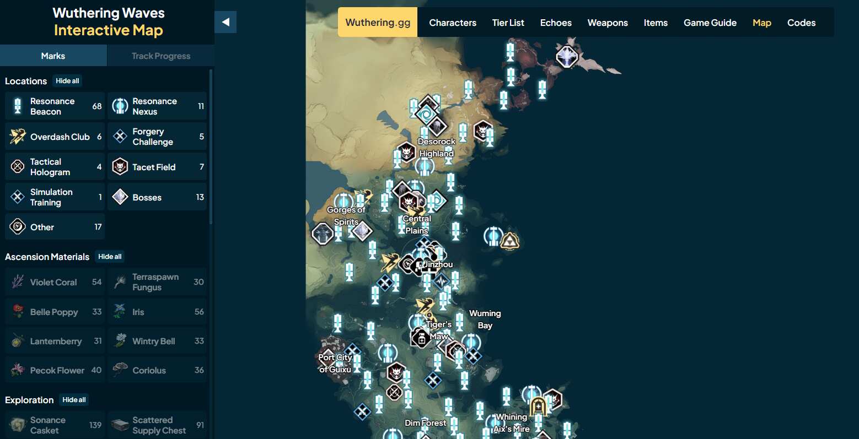The width and height of the screenshot is (859, 439).
Task: Open the round Tactical Hologram marker above Dim Forest
Action: click(394, 392)
